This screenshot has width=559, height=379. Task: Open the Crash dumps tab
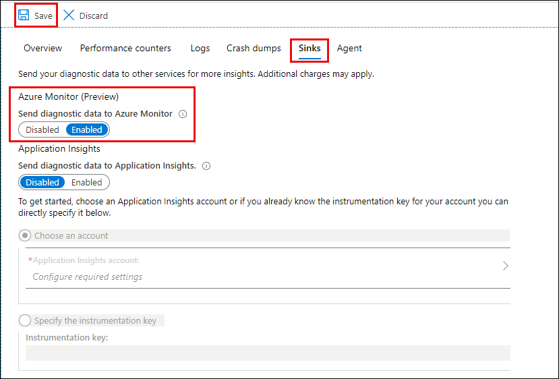(x=254, y=49)
